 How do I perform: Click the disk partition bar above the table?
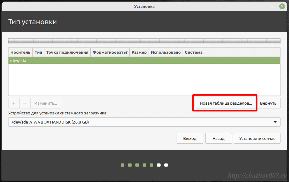(x=144, y=41)
